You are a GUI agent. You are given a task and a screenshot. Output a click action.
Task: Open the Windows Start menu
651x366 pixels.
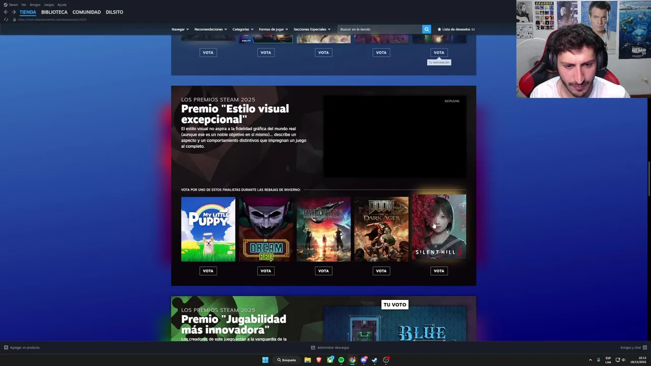[265, 360]
